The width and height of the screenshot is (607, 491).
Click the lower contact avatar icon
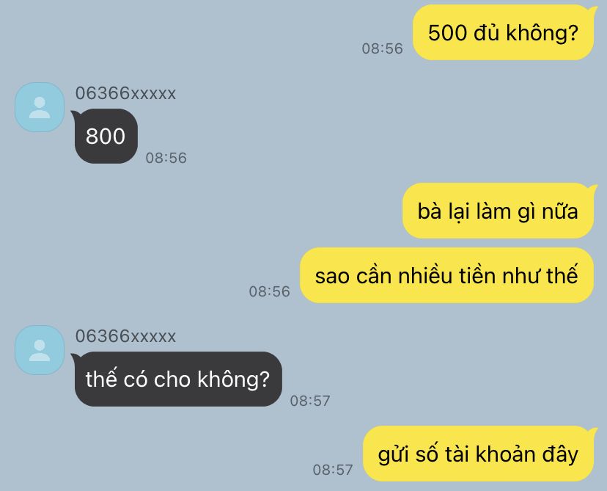pyautogui.click(x=40, y=350)
